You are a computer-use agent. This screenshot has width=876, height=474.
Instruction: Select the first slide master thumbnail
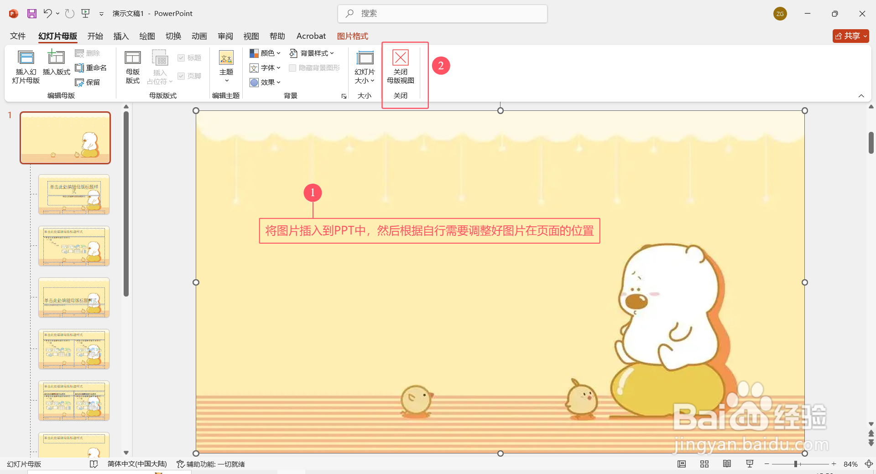[65, 137]
